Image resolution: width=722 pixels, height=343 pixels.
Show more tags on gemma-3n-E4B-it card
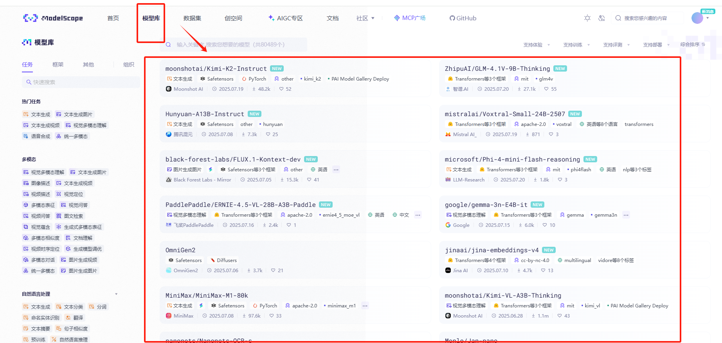(626, 215)
